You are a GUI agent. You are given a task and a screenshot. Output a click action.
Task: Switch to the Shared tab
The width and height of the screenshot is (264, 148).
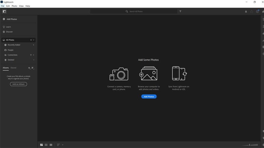[13, 68]
